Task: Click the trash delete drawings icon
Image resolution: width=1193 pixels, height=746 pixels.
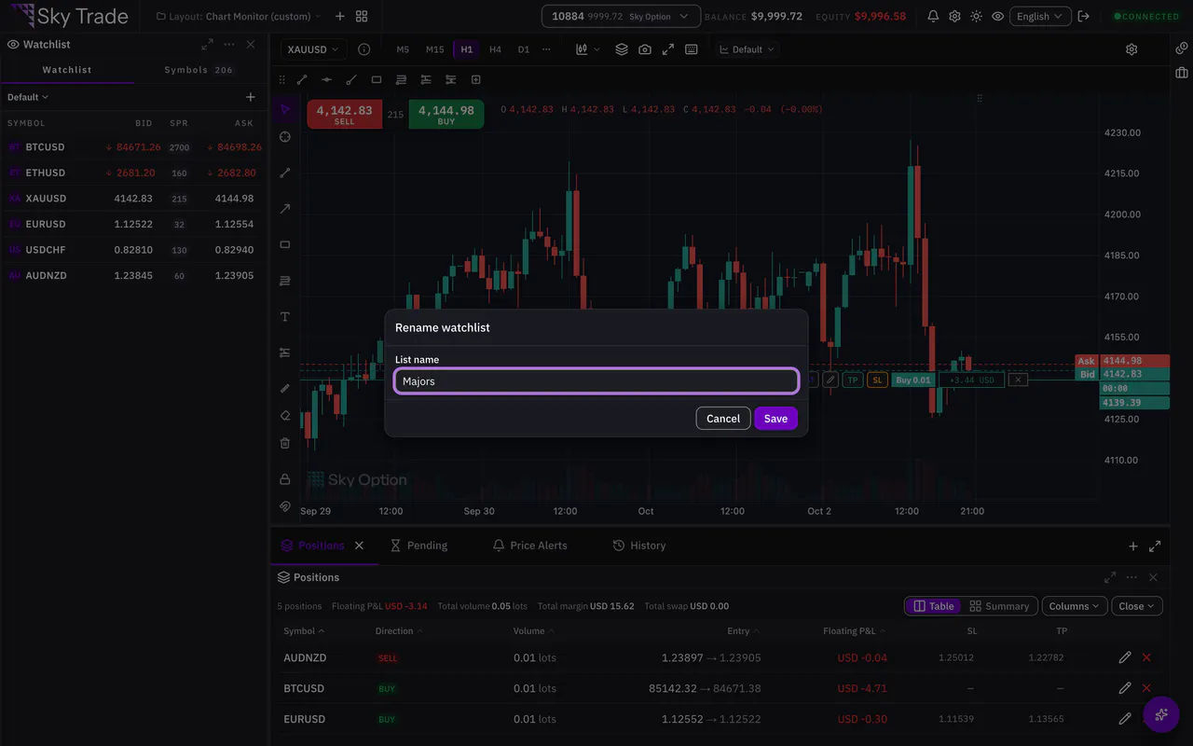Action: [285, 443]
